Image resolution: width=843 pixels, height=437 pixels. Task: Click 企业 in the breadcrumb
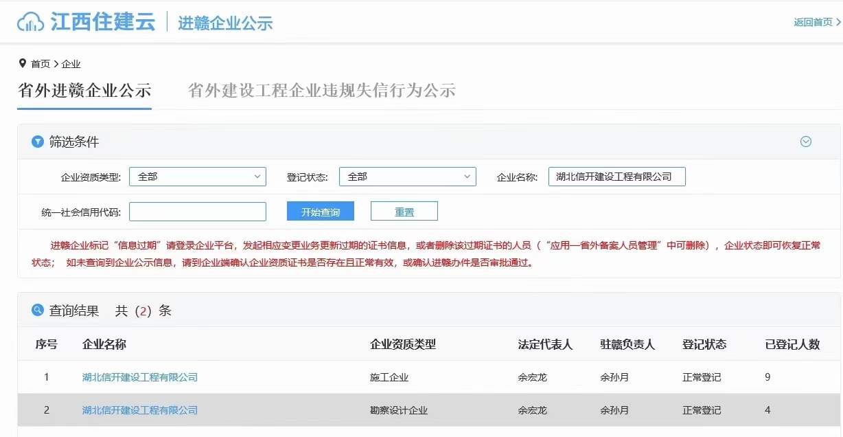pos(71,64)
